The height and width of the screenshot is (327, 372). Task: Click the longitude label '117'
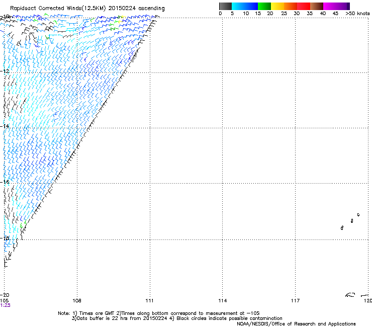(x=296, y=301)
